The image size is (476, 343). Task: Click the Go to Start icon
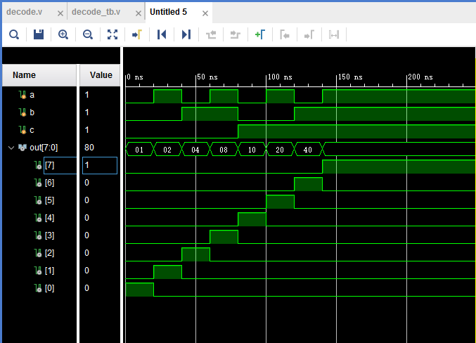(x=162, y=34)
